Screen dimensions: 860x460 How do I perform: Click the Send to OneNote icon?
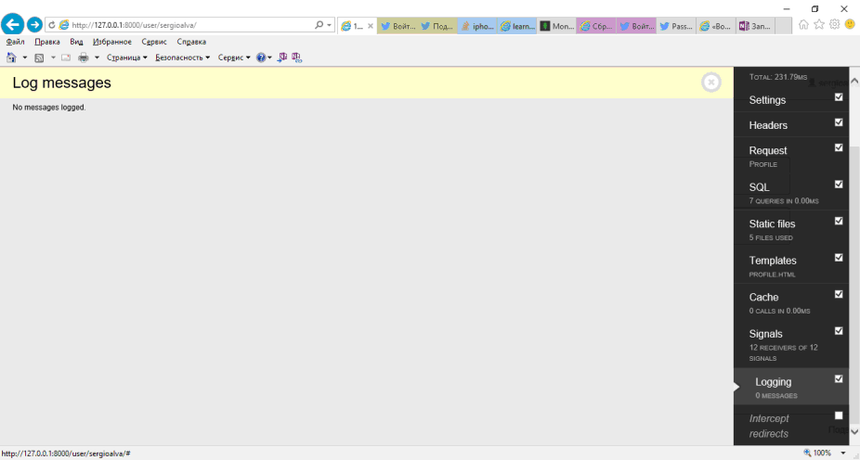[x=282, y=57]
